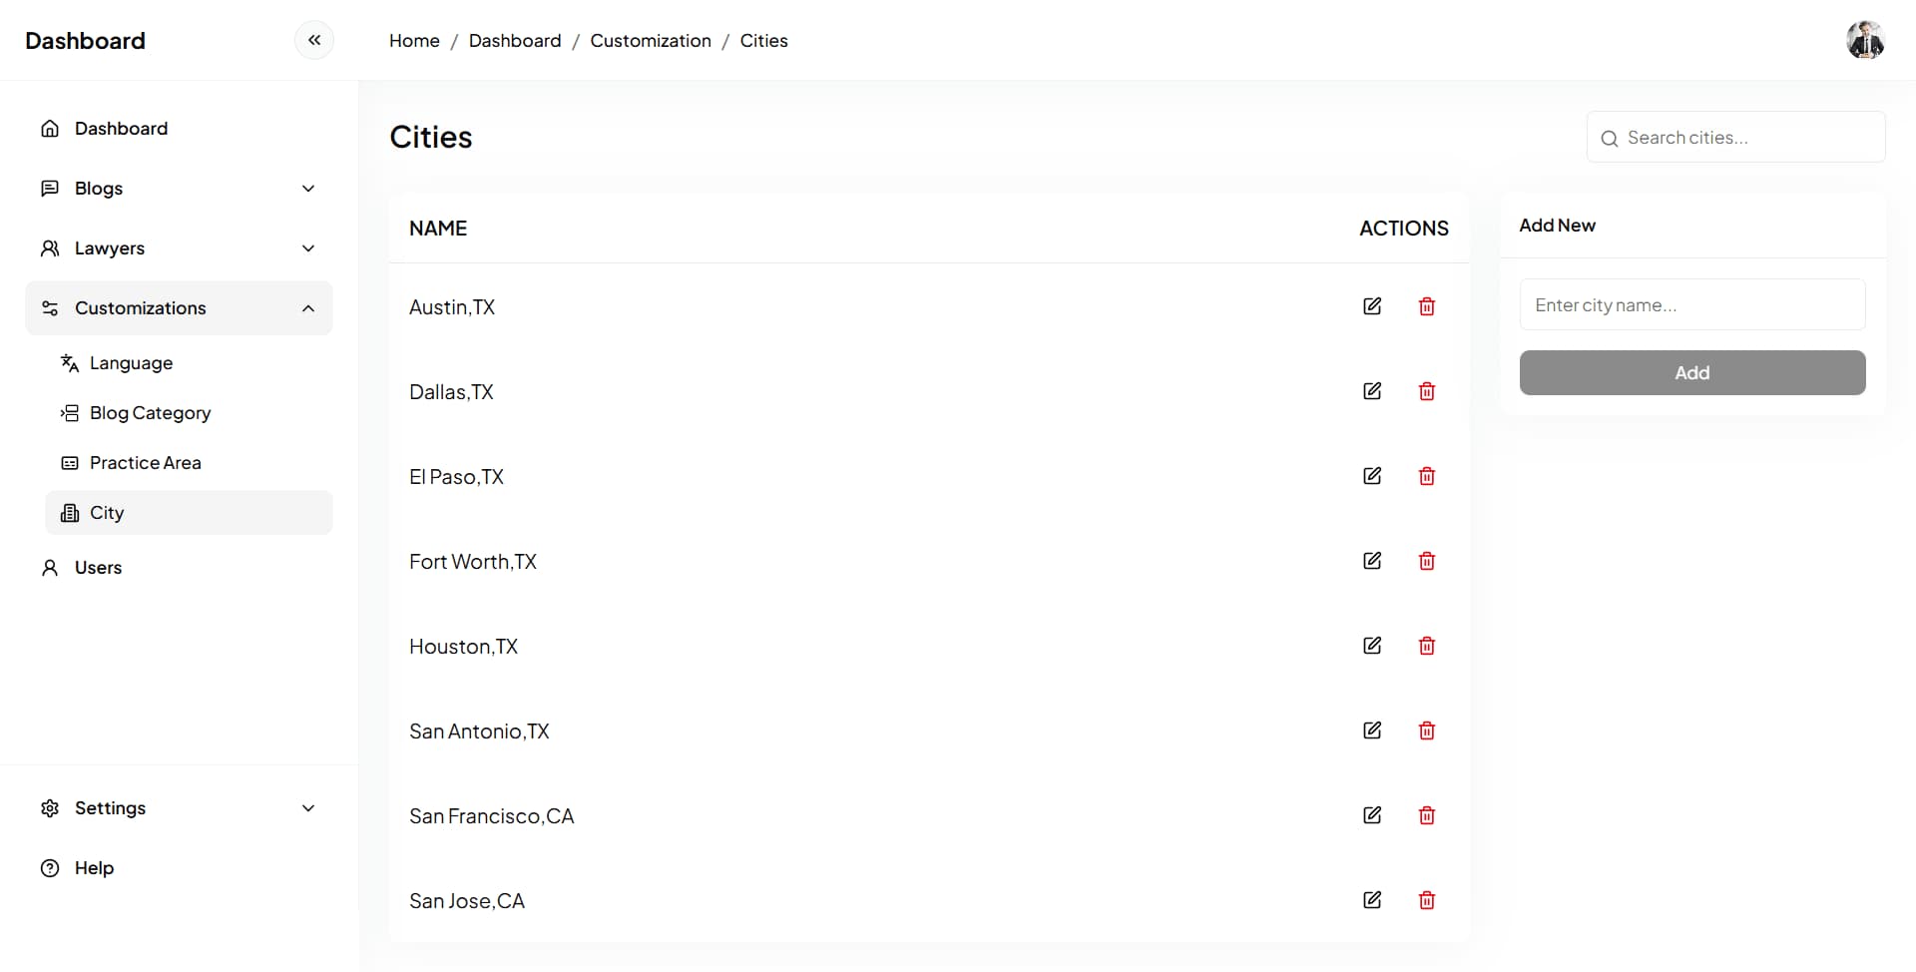Collapse the sidebar with double-chevron button
The image size is (1916, 972).
(x=314, y=40)
